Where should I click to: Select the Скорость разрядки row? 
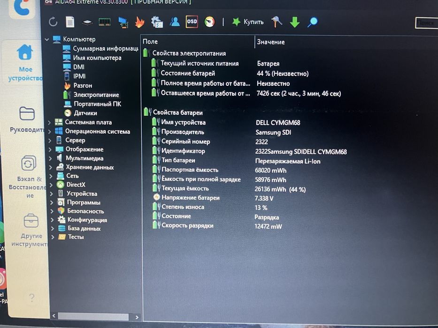[x=217, y=226]
